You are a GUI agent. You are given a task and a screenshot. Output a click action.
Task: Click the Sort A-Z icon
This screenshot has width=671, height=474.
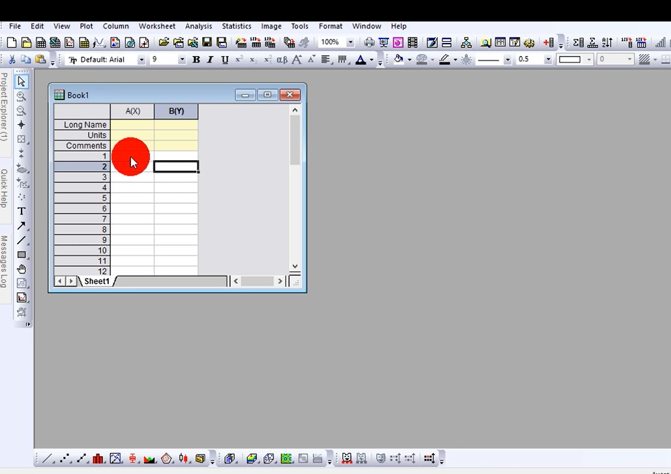coord(607,42)
